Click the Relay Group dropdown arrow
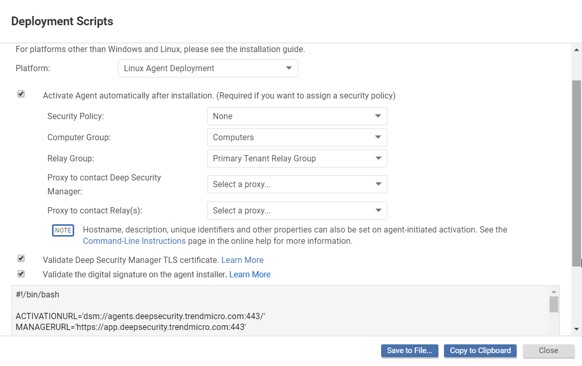582x366 pixels. 378,158
